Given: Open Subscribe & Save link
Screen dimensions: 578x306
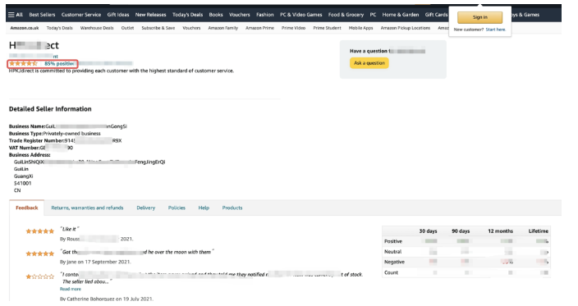Looking at the screenshot, I should coord(158,28).
